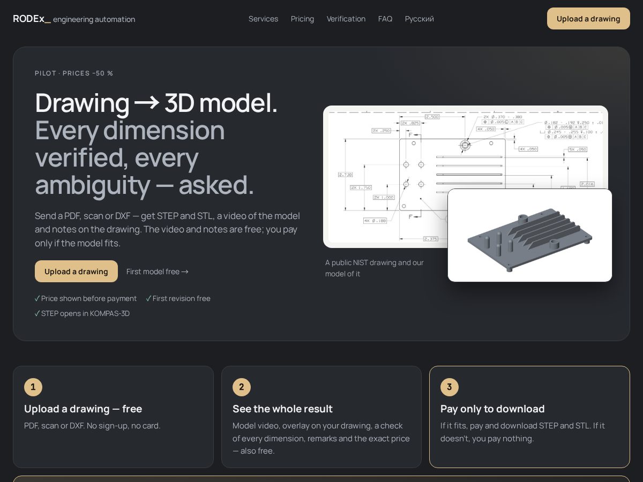Click the PDF, scan or DXF. No sign-up text
Screen dimensions: 643x482
tap(92, 426)
